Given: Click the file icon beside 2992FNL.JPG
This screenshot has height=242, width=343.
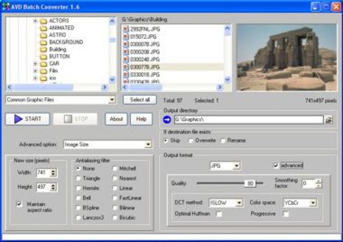Looking at the screenshot, I should (126, 29).
